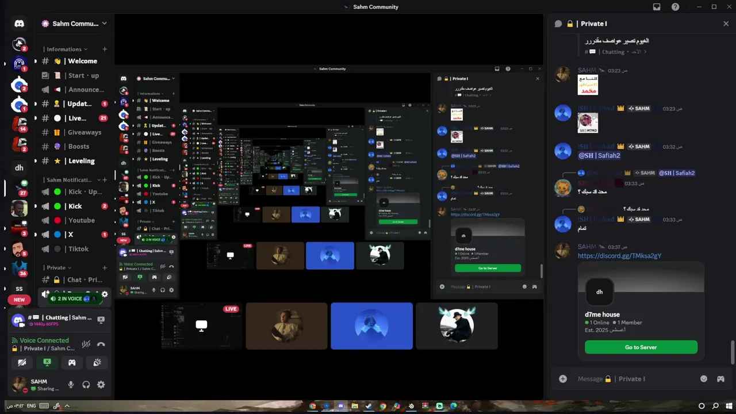Open the Announcements channel

pos(75,90)
